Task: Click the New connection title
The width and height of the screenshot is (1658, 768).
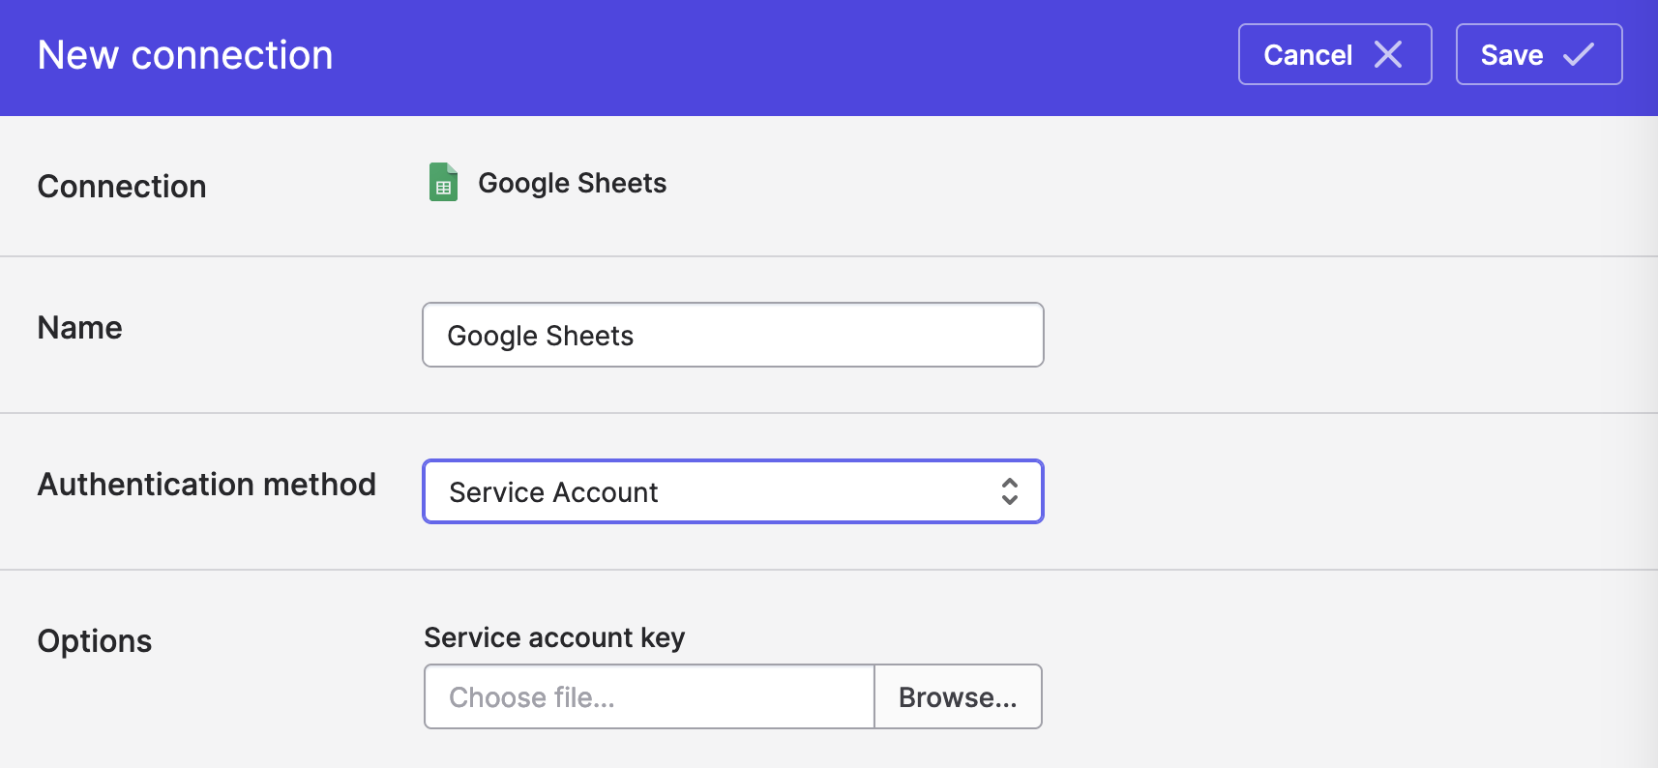Action: [x=185, y=55]
